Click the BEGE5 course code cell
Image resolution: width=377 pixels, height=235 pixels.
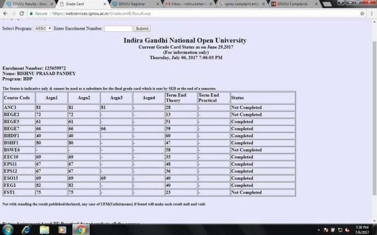click(x=19, y=121)
